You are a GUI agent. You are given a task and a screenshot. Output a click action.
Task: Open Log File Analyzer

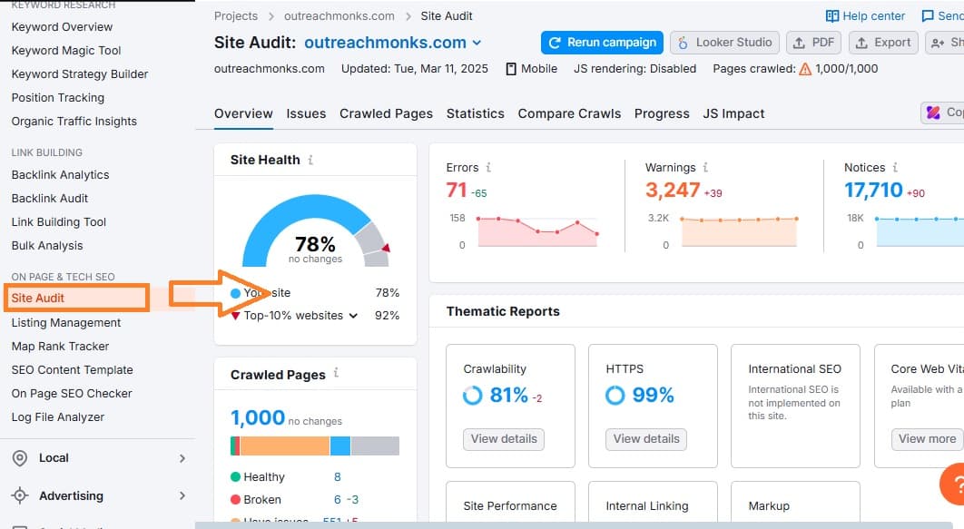pos(58,417)
